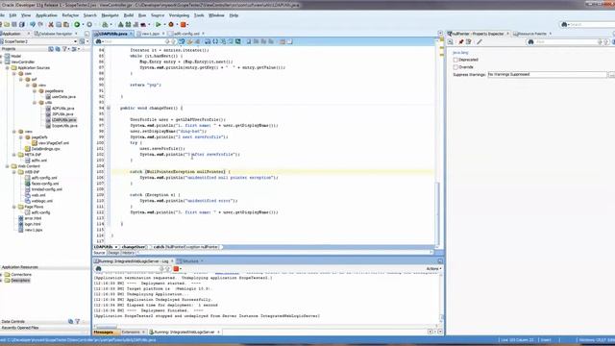
Task: Open the Help menu
Action: click(234, 15)
